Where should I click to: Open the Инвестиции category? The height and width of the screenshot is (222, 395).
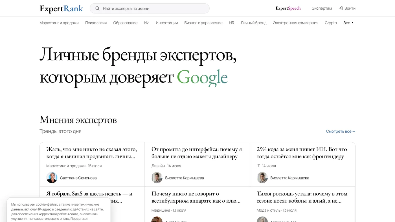pyautogui.click(x=167, y=23)
